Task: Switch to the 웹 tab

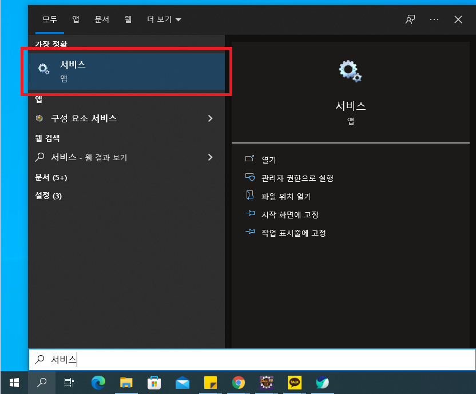Action: [128, 20]
